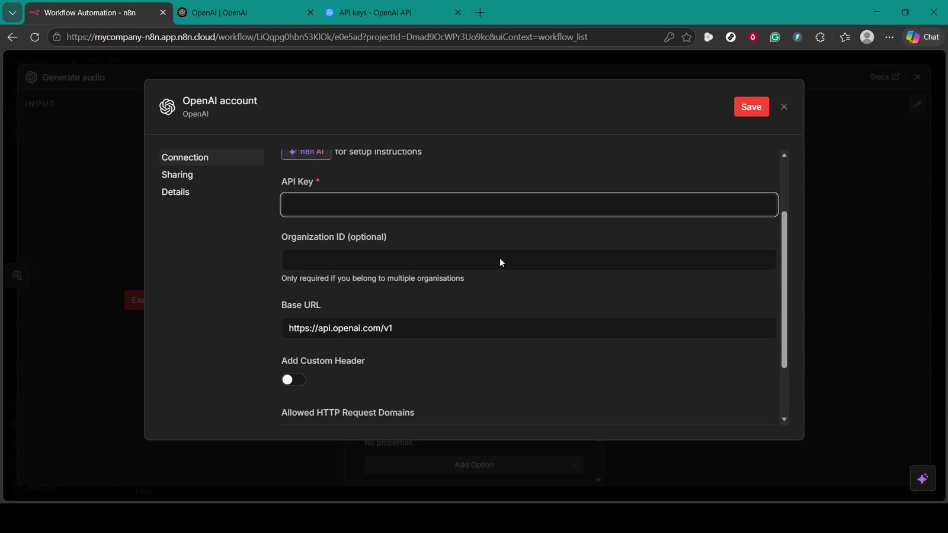948x533 pixels.
Task: Click the white circular slash extension icon
Action: click(x=731, y=37)
